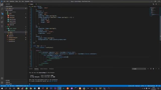Open Telegram from the taskbar

35,88
